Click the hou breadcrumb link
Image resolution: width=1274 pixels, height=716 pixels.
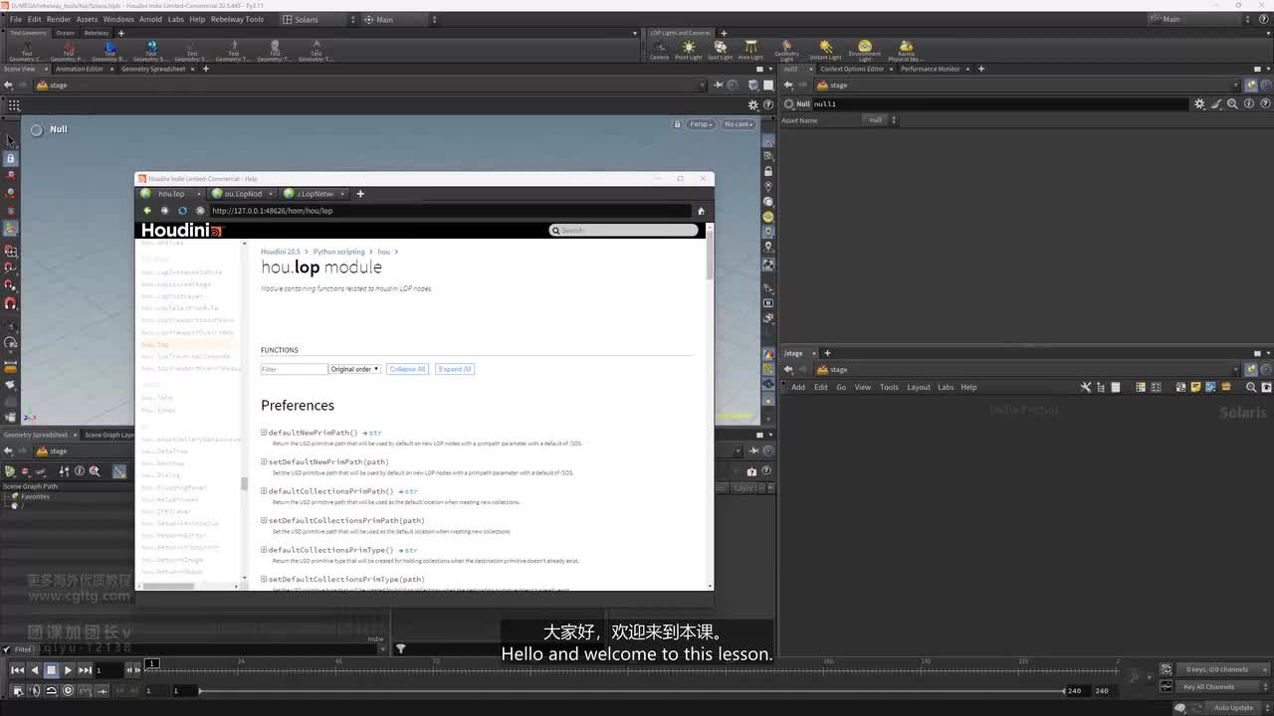click(x=383, y=252)
